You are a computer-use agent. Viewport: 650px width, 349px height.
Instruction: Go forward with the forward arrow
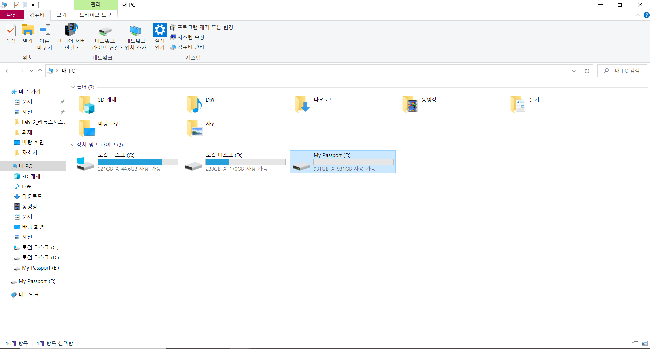click(21, 71)
